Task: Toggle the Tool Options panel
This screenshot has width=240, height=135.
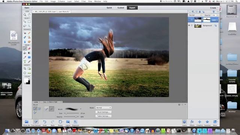Action: click(36, 123)
